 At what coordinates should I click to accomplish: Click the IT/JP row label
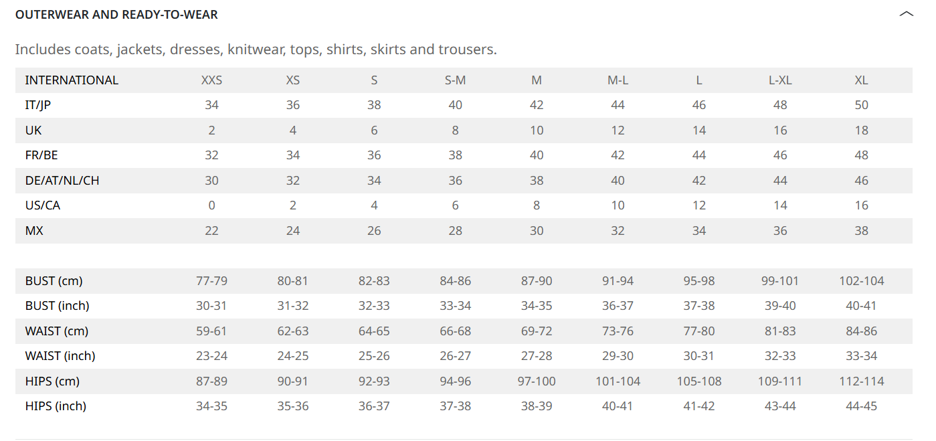point(38,105)
